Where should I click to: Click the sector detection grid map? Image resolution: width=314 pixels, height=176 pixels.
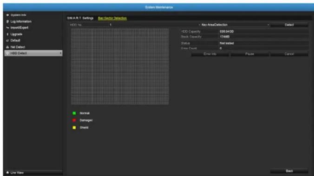pos(120,66)
